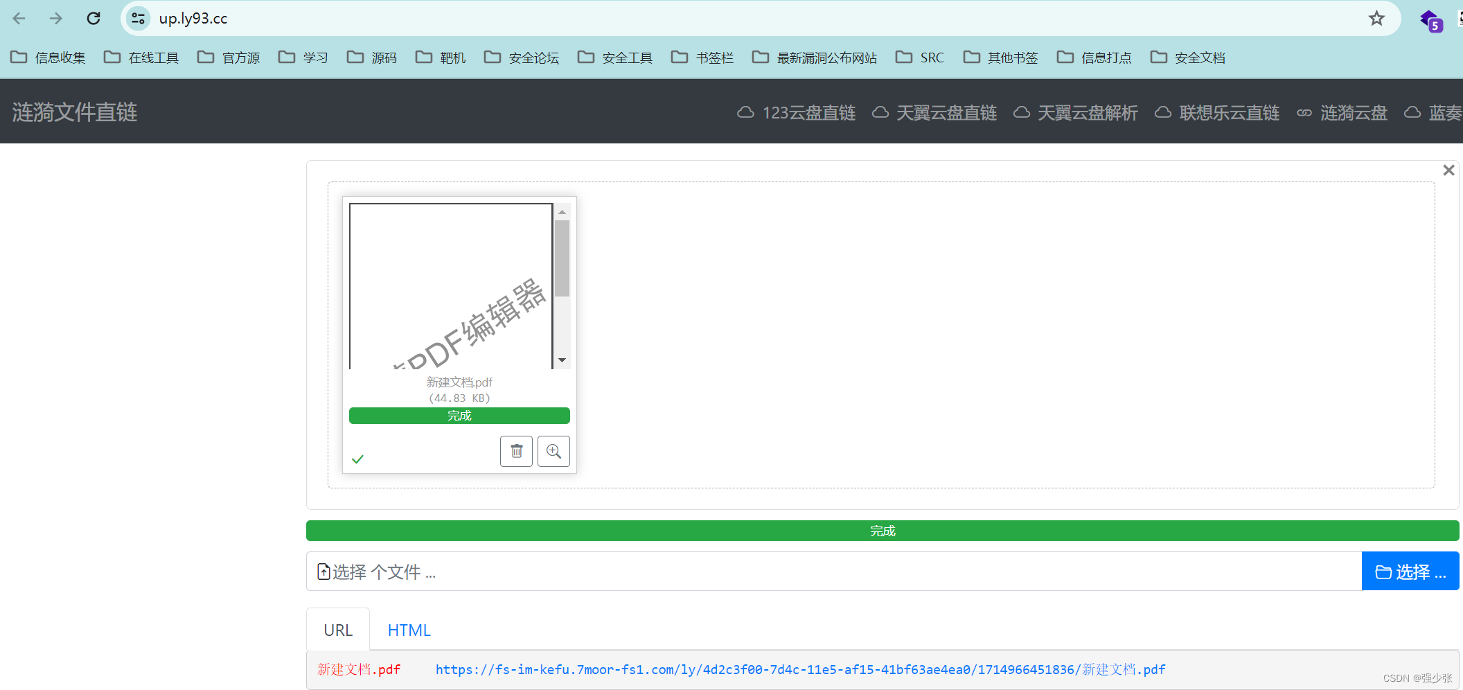
Task: Open the 信息收集 bookmark folder
Action: pos(48,57)
